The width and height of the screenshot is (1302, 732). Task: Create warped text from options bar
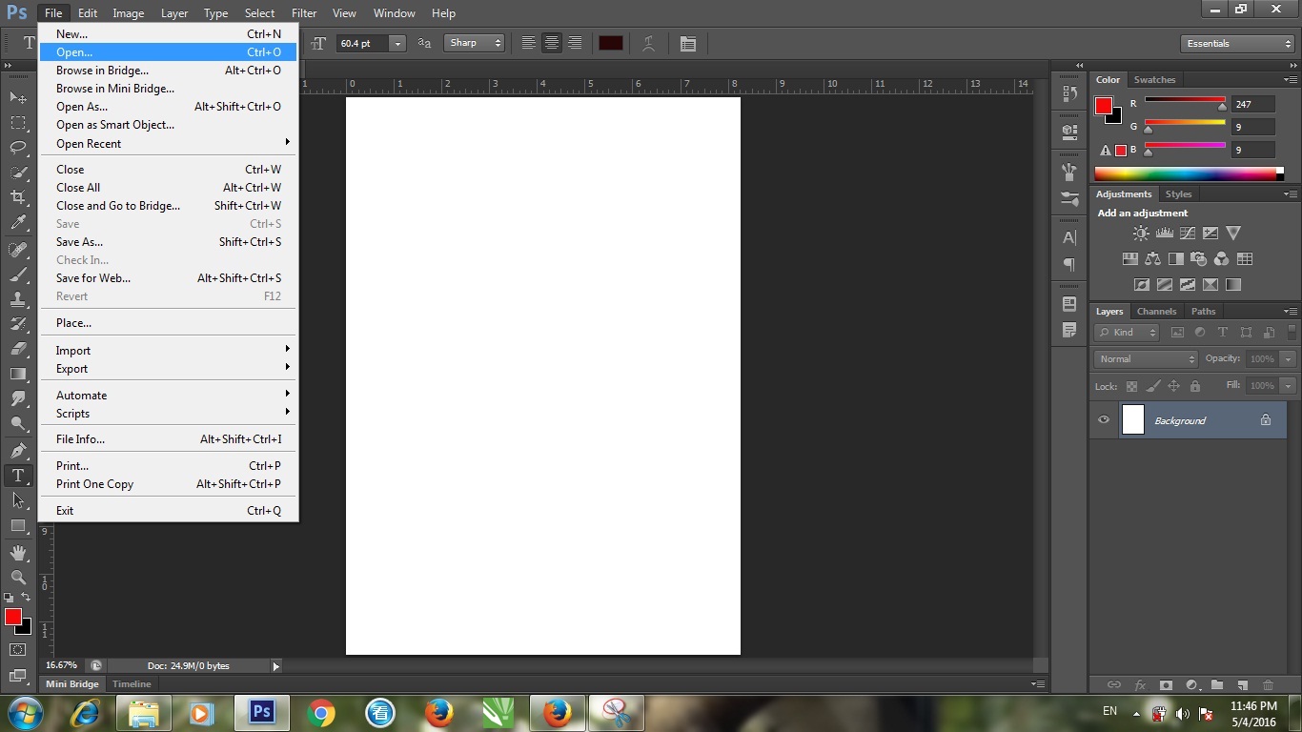648,43
